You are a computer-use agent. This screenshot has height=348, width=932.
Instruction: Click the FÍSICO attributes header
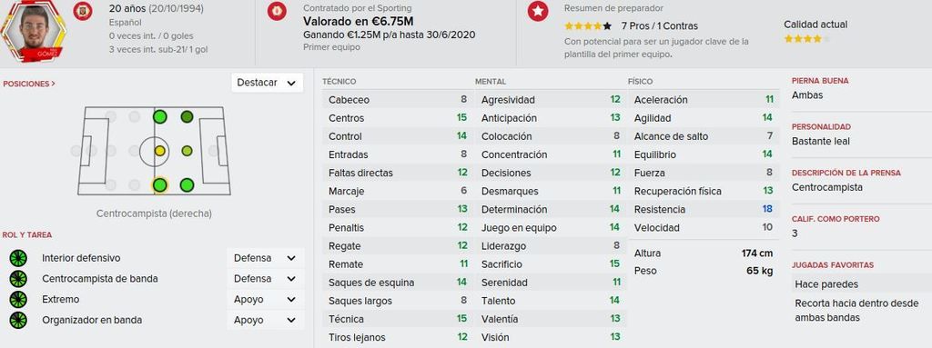(x=640, y=82)
